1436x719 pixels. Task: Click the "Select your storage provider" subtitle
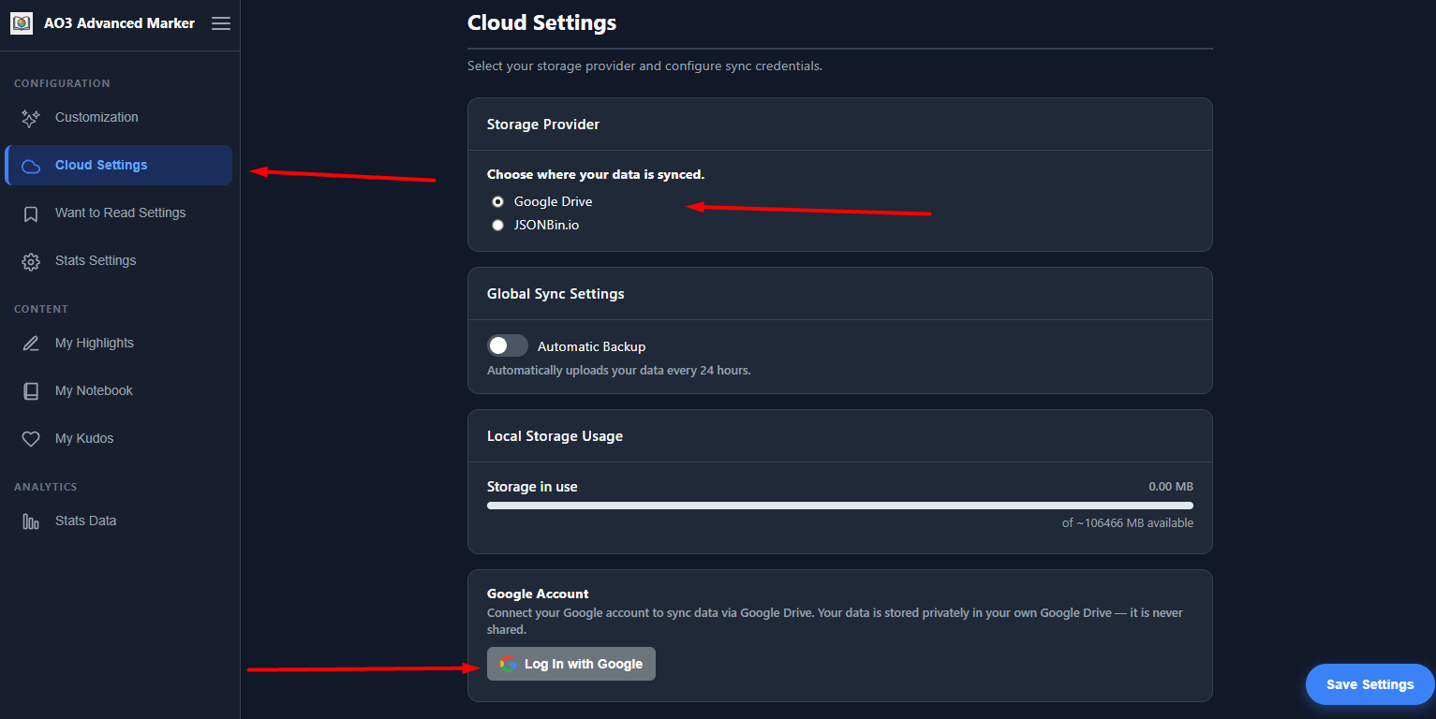pyautogui.click(x=644, y=66)
